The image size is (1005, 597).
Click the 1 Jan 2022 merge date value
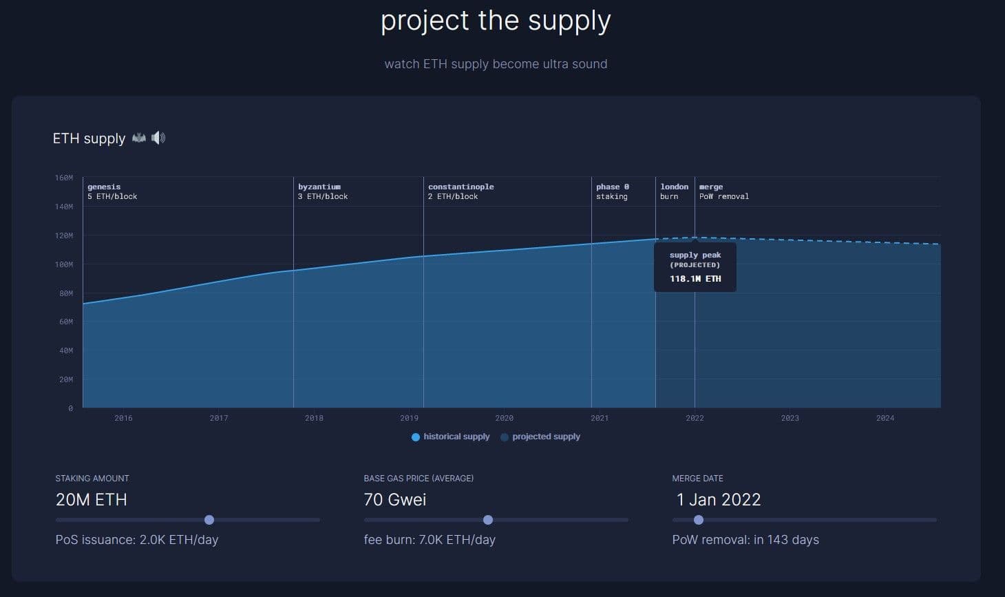[x=719, y=500]
